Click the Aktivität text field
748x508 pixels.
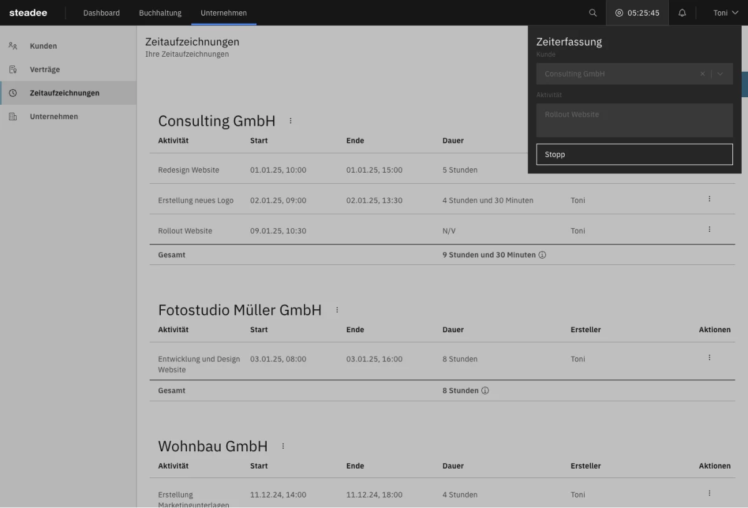634,120
